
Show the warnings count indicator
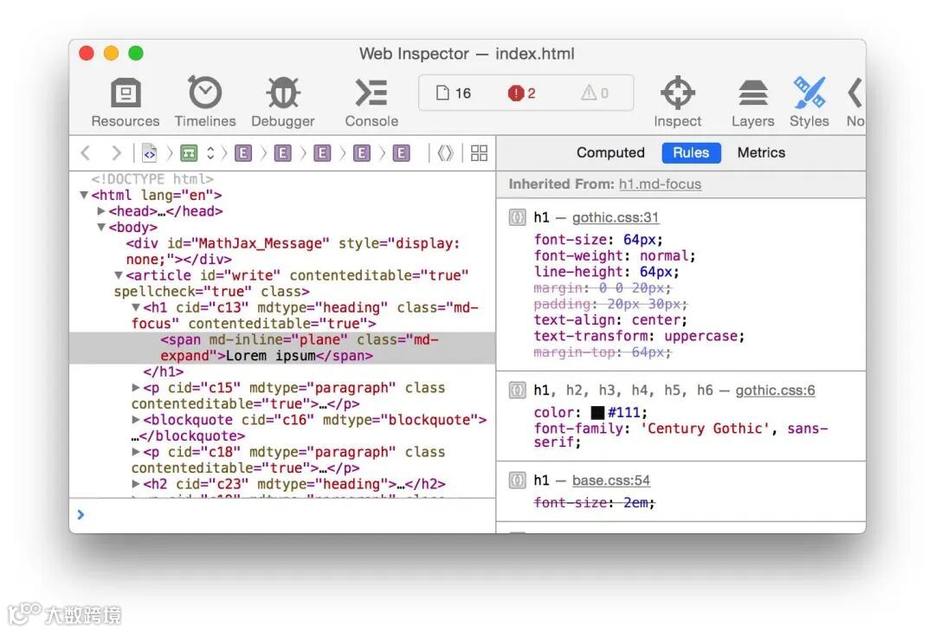point(595,93)
